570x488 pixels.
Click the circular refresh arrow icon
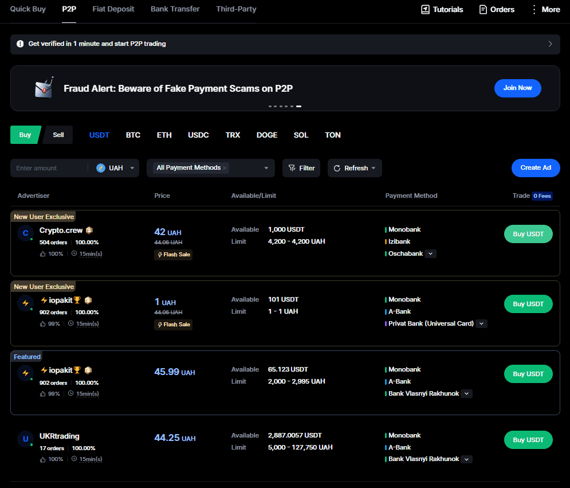(x=337, y=168)
